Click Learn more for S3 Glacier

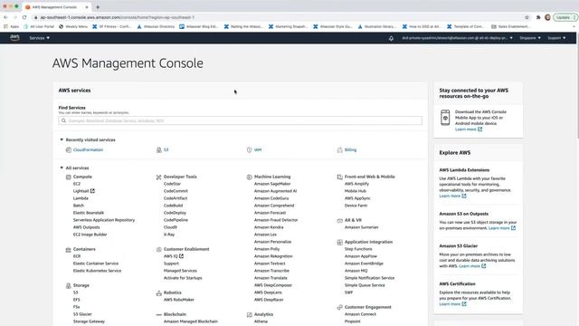(472, 266)
